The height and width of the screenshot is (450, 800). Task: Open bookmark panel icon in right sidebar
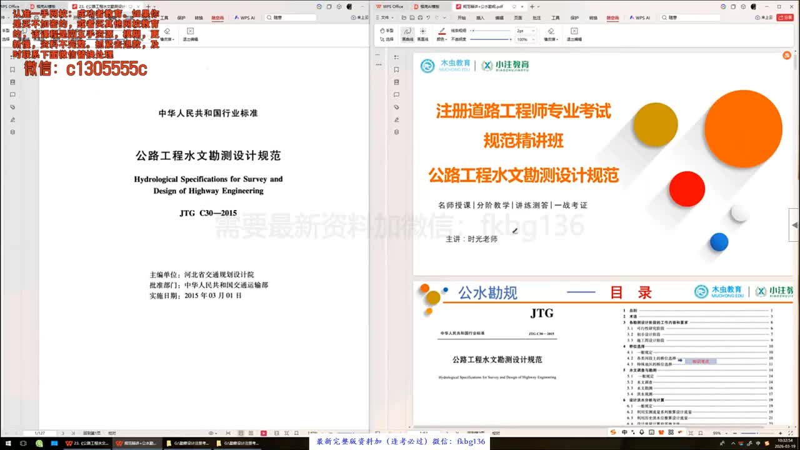(x=396, y=69)
